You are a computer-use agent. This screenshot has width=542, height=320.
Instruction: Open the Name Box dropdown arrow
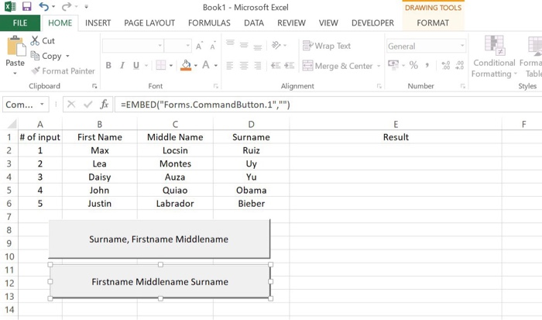(x=42, y=104)
